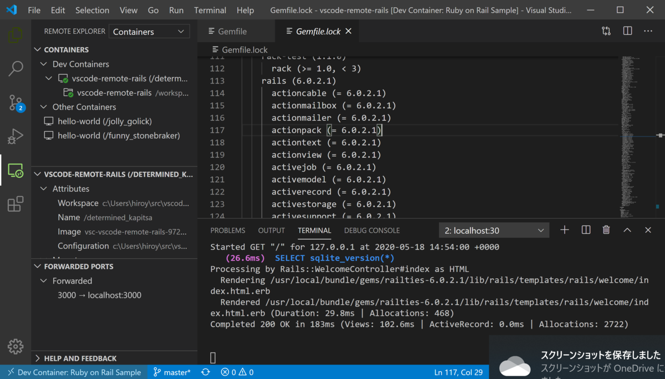Switch to the PROBLEMS panel tab
The width and height of the screenshot is (665, 379).
tap(228, 231)
